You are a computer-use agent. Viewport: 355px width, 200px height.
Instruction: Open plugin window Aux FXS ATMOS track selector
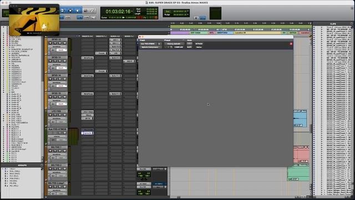148,44
